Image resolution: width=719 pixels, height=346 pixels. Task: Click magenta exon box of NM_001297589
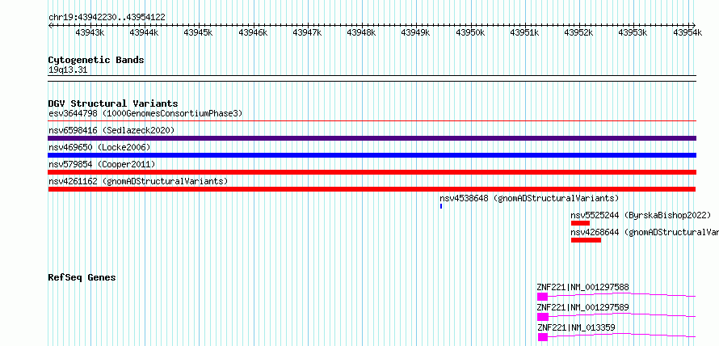point(543,317)
